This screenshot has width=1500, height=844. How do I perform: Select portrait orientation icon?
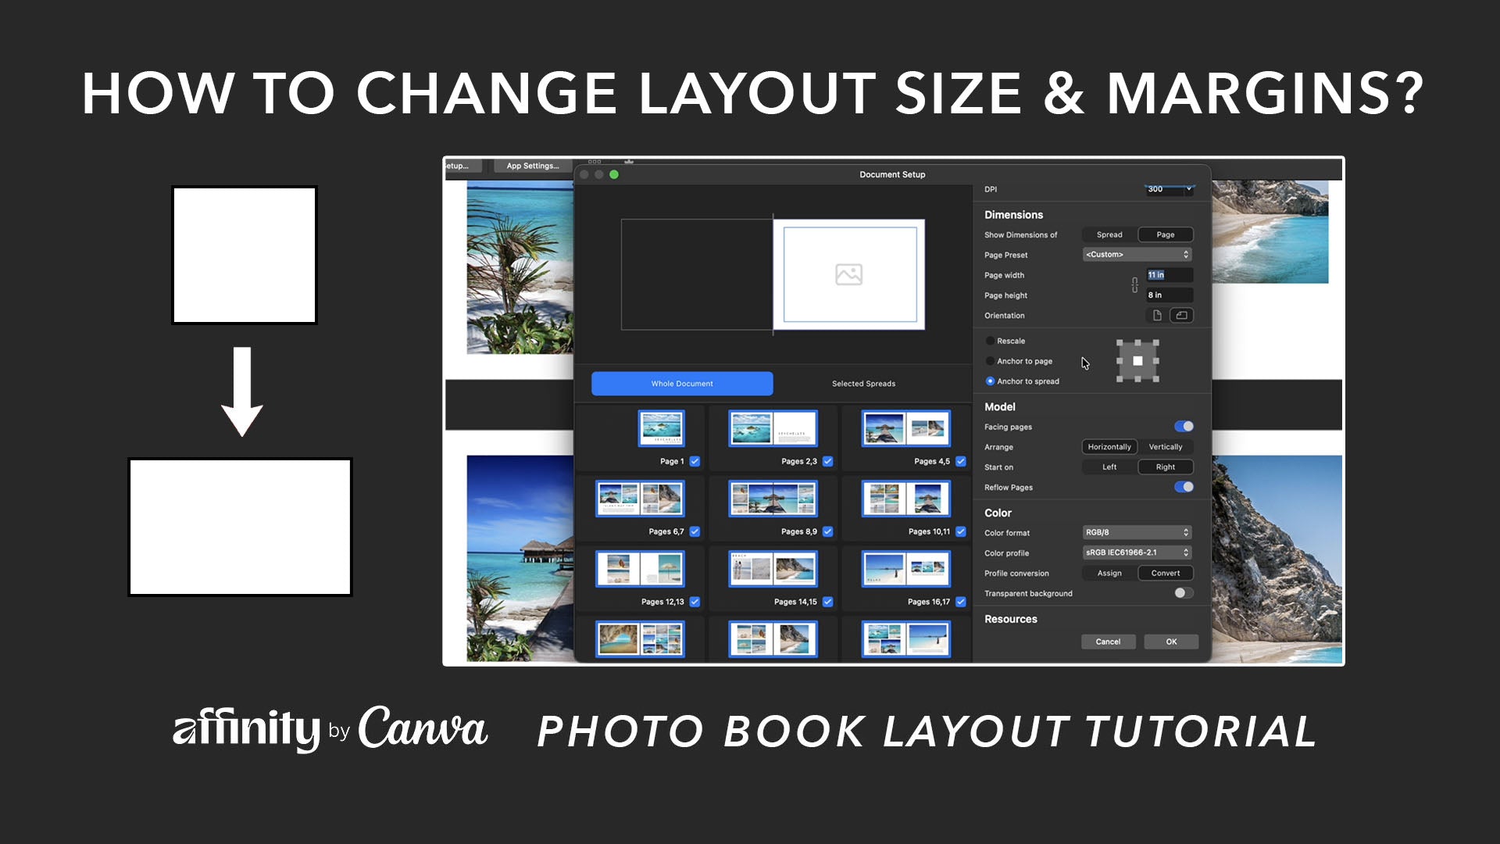point(1157,316)
